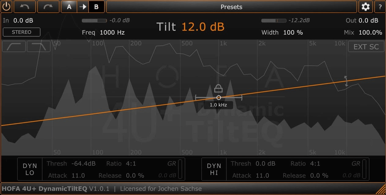Viewport: 386px width, 195px height.
Task: Toggle the EXT SC sidechain button
Action: click(366, 47)
